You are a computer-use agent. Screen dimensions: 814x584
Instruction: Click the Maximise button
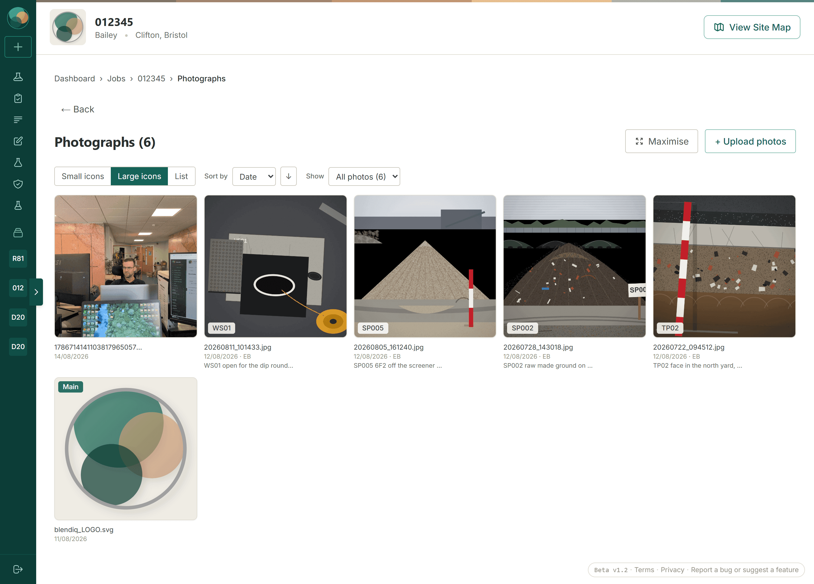661,141
